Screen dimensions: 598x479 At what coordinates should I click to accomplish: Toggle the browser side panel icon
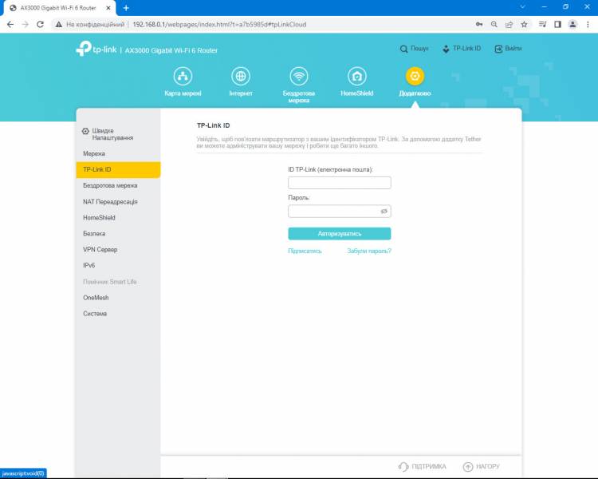(x=557, y=25)
